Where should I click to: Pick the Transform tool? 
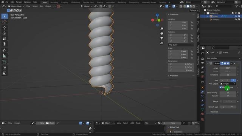(5, 44)
